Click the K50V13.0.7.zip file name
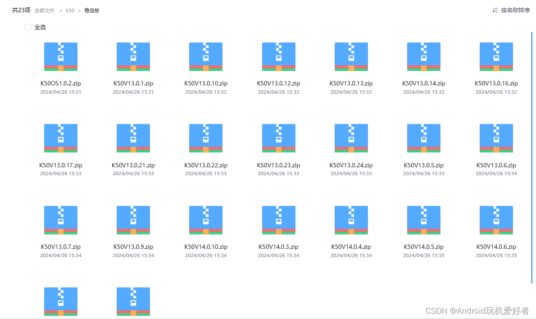 [61, 247]
